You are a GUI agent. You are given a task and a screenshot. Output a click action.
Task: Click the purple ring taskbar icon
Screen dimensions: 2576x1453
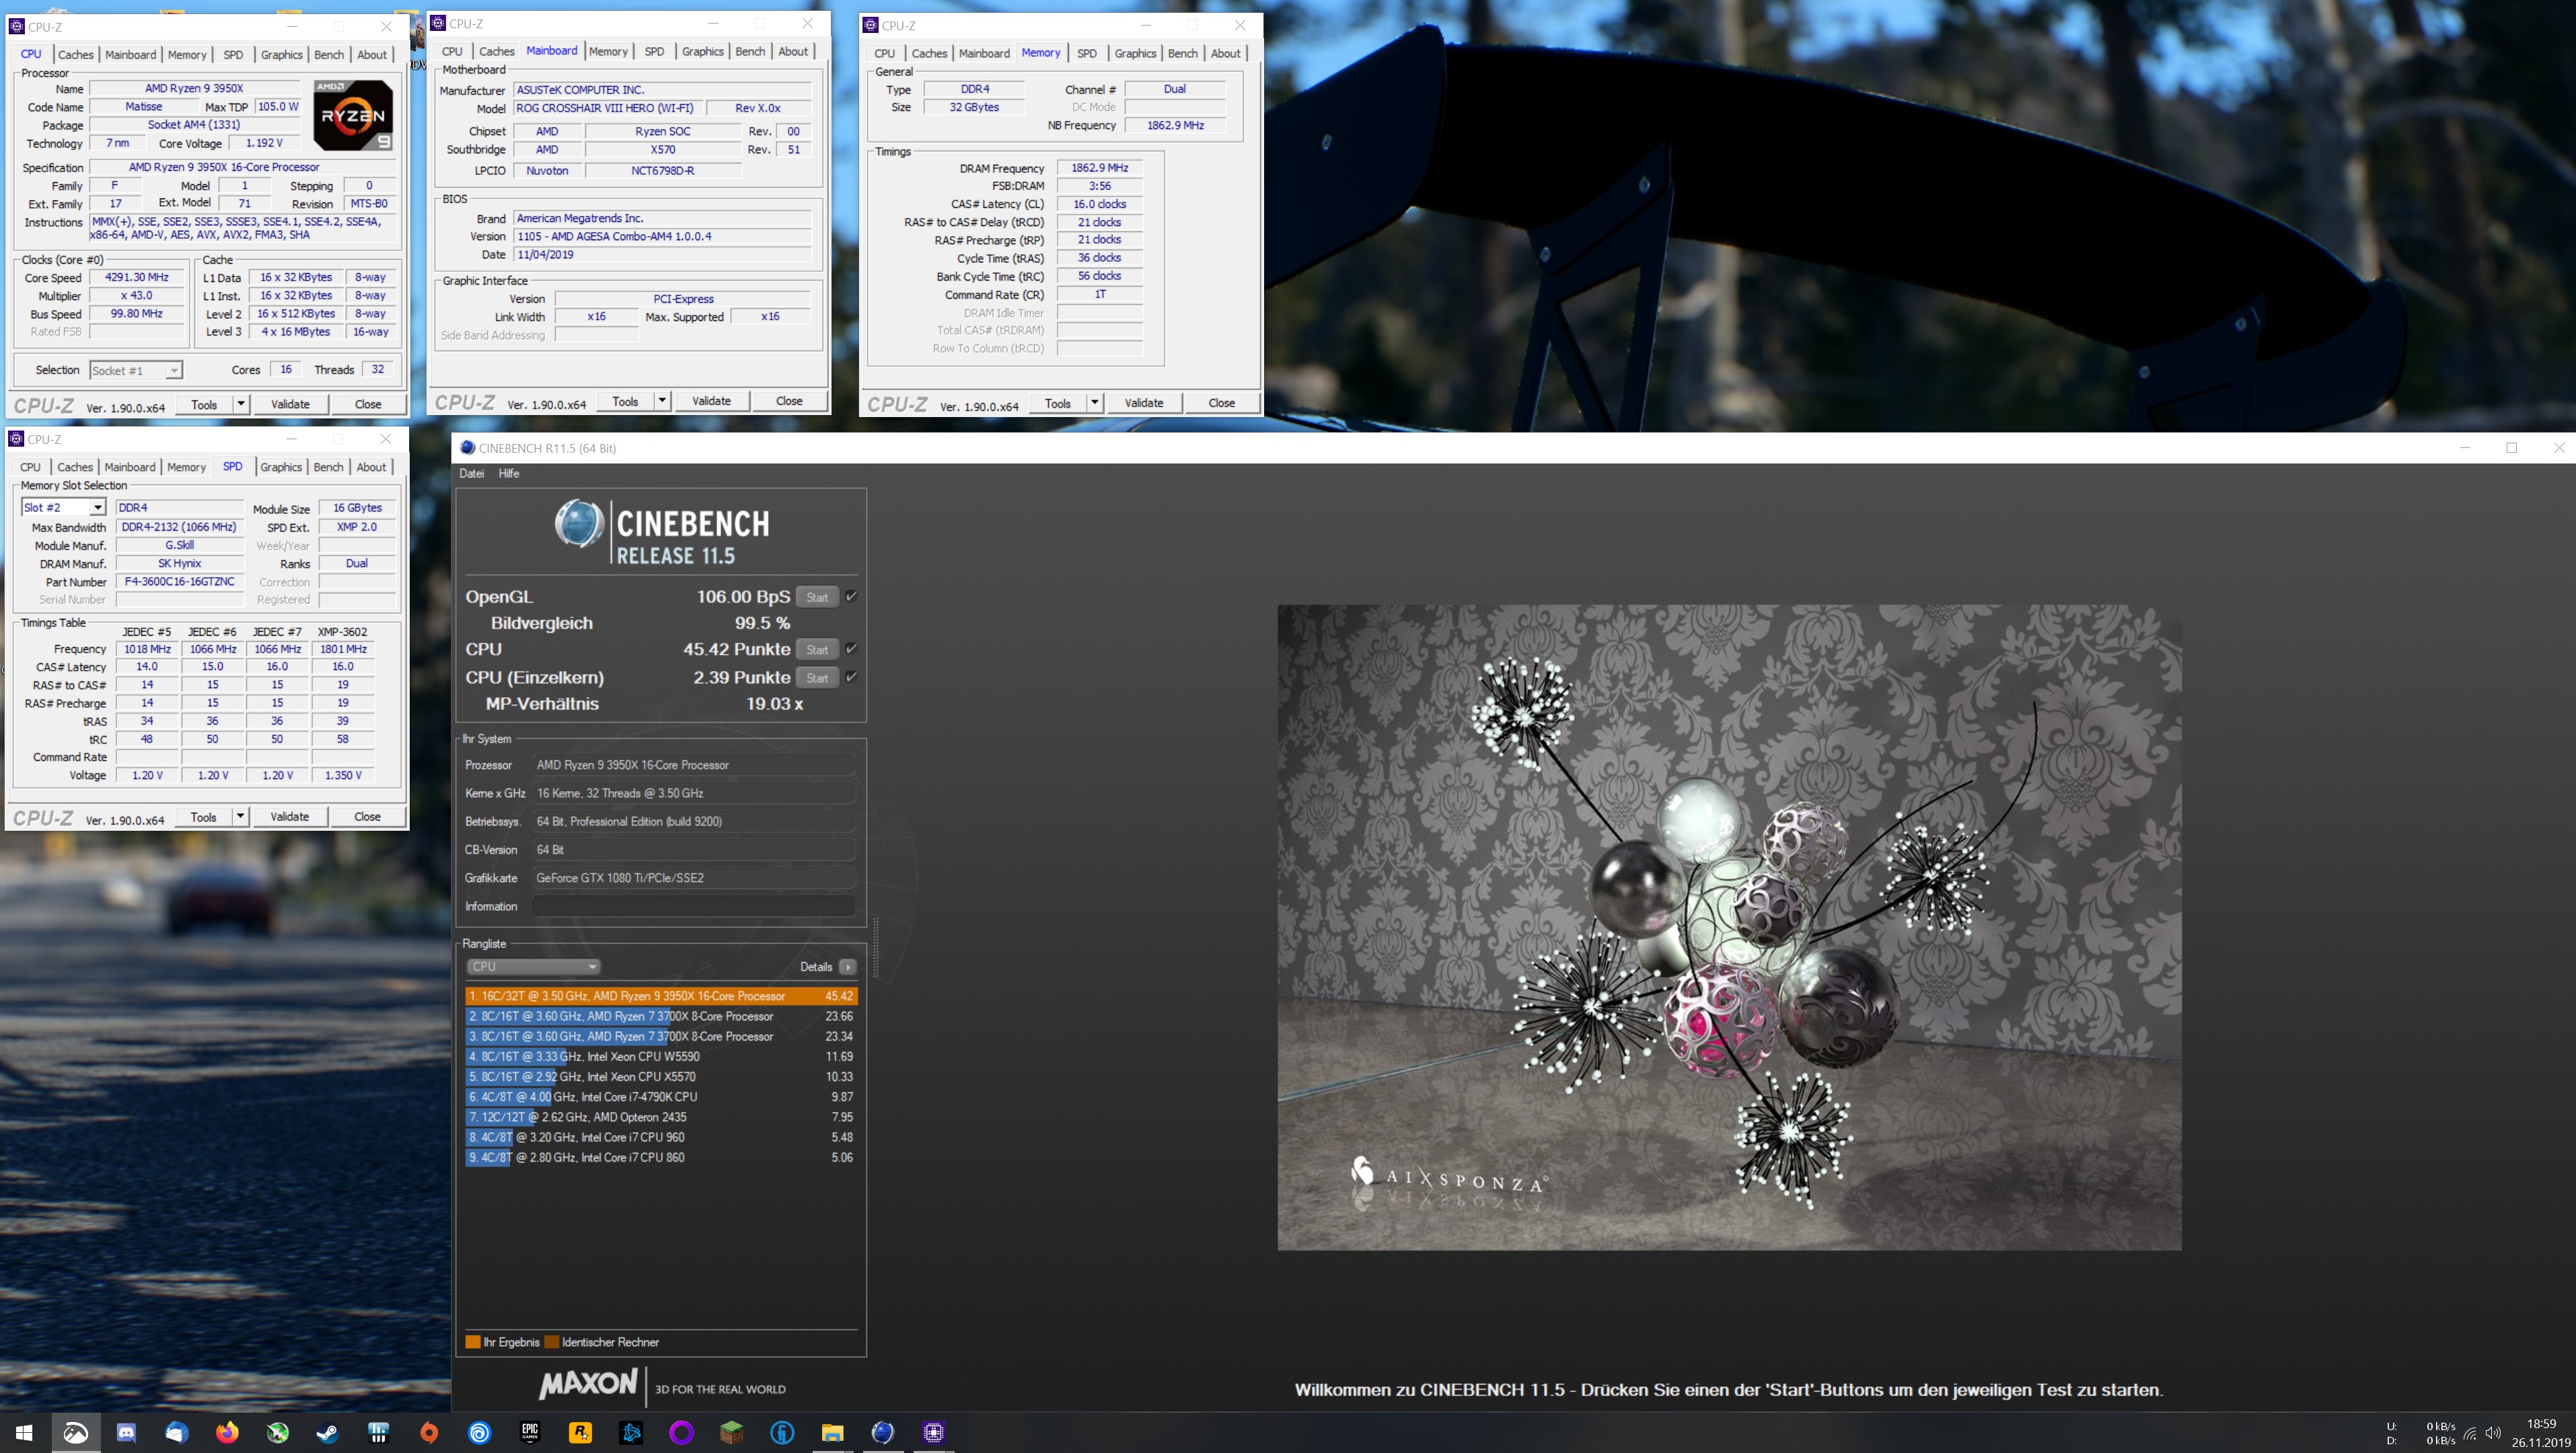682,1432
